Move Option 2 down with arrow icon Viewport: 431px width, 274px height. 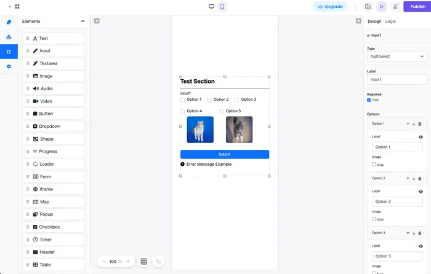(414, 179)
